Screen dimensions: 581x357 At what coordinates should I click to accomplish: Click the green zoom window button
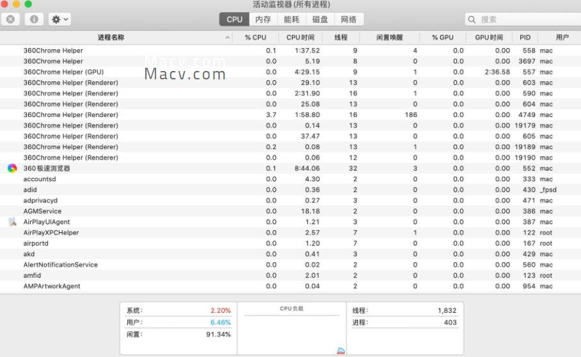click(x=28, y=4)
